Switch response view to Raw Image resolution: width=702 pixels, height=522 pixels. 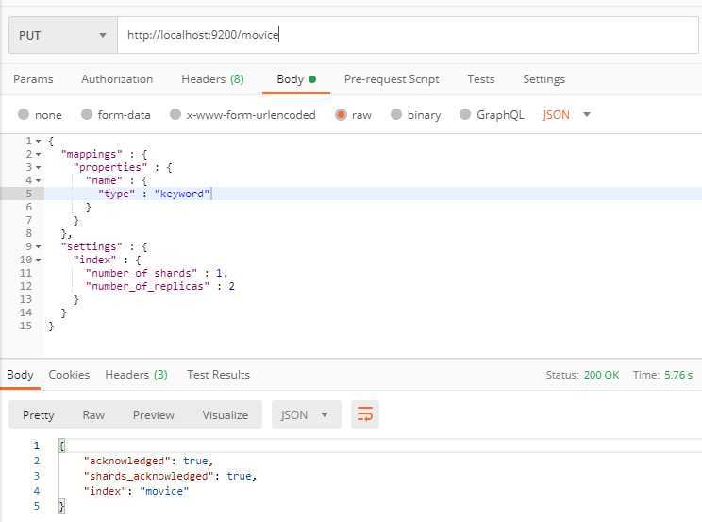click(x=93, y=415)
